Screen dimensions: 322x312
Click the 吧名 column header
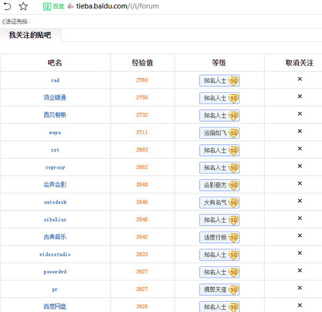[55, 63]
